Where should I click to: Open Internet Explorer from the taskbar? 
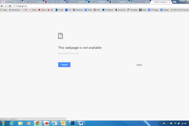[x=12, y=123]
